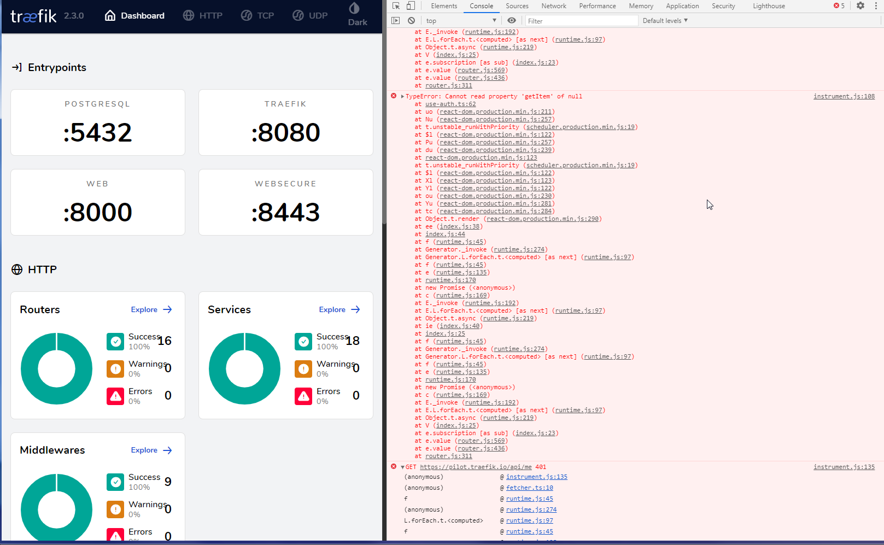Click into the console Filter input field
Viewport: 884px width, 545px height.
tap(582, 20)
